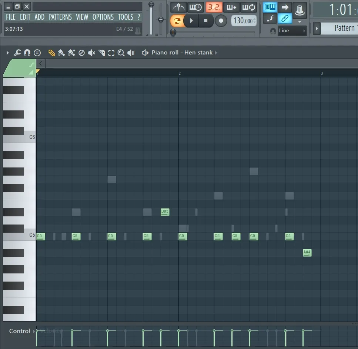Open the help question mark menu
Image resolution: width=358 pixels, height=349 pixels.
(139, 17)
